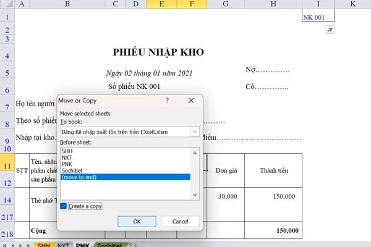Click the first-sheet navigation arrow

coord(4,245)
